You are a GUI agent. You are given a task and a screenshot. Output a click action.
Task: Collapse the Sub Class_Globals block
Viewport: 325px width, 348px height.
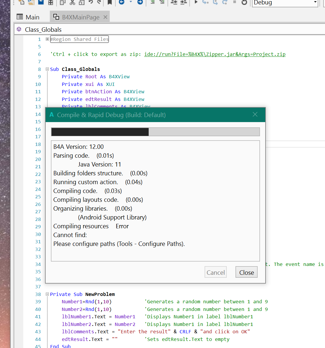[x=47, y=69]
